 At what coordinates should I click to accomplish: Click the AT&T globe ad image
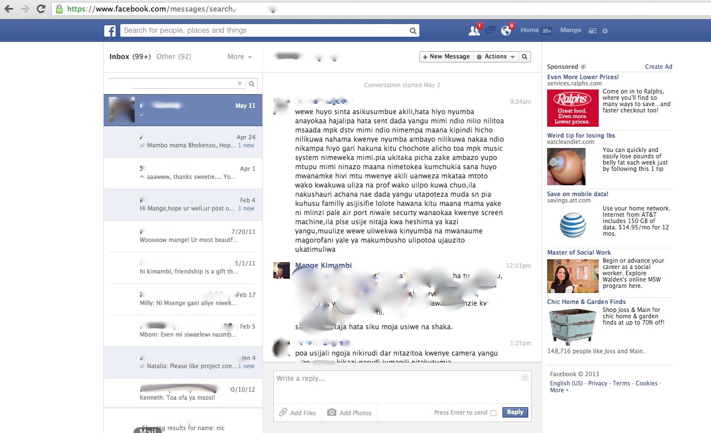572,224
